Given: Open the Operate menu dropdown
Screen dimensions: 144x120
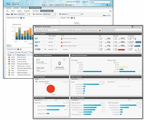Looking at the screenshot, I should click(59, 5).
